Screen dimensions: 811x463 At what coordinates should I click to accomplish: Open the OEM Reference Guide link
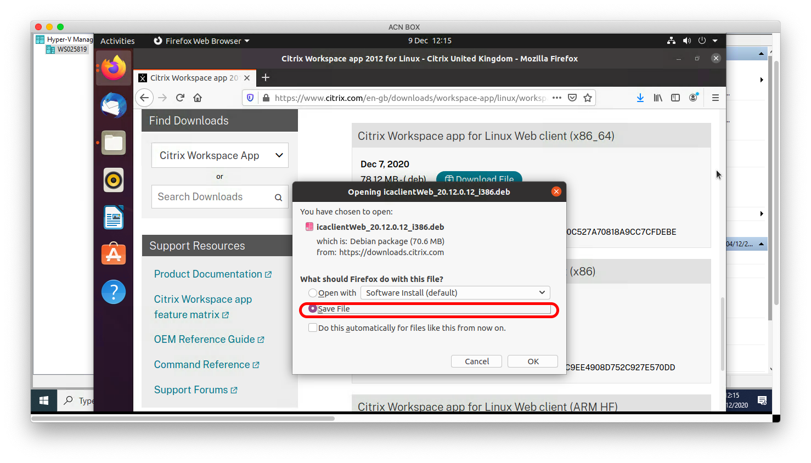(x=209, y=340)
